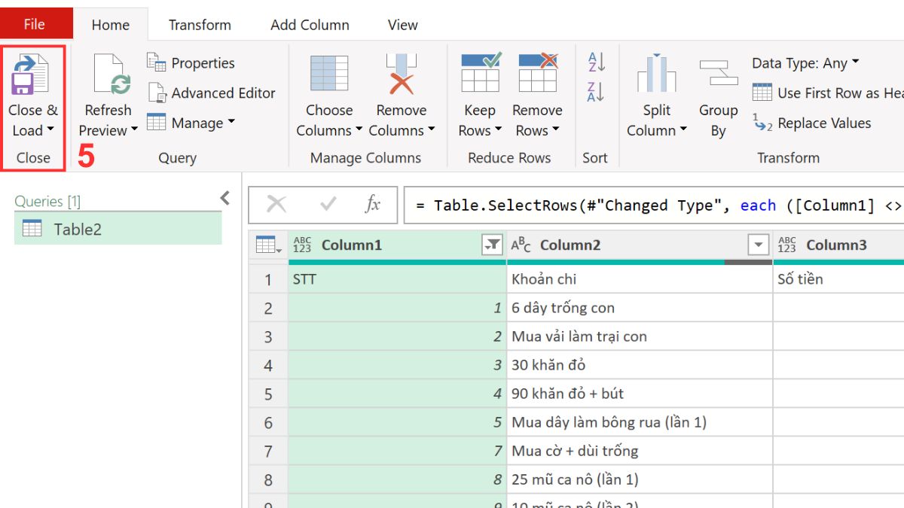Select the Table2 query
Image resolution: width=904 pixels, height=508 pixels.
(118, 229)
